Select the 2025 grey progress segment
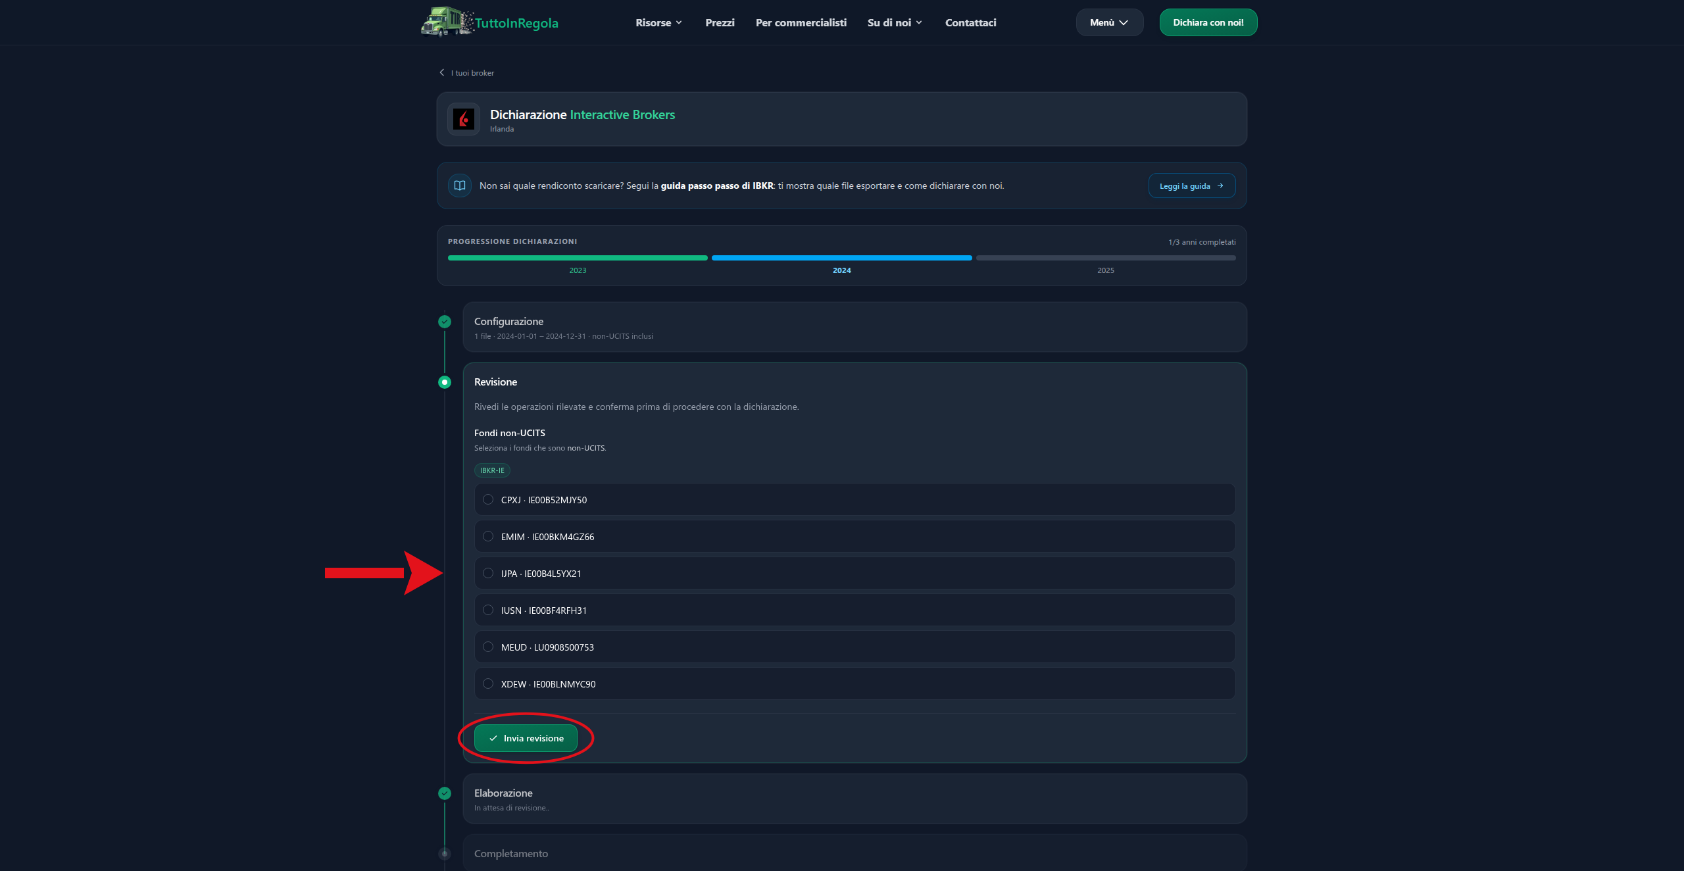This screenshot has width=1684, height=871. pyautogui.click(x=1106, y=258)
